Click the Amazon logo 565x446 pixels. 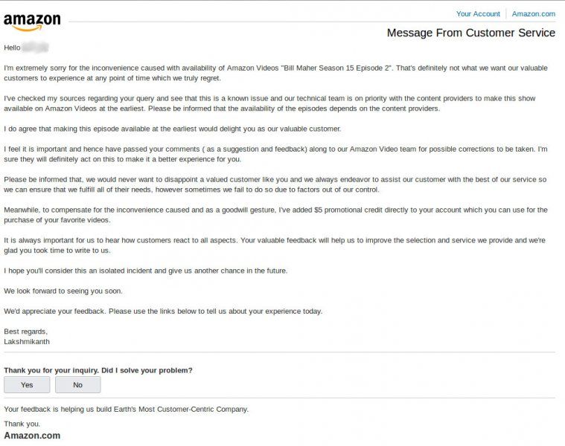click(32, 22)
